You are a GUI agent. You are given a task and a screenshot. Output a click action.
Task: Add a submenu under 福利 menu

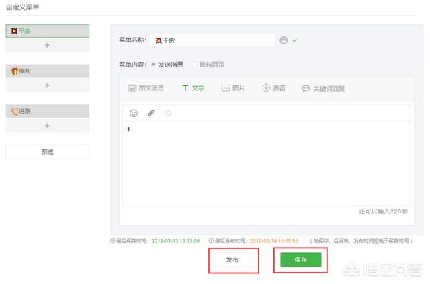[x=47, y=85]
